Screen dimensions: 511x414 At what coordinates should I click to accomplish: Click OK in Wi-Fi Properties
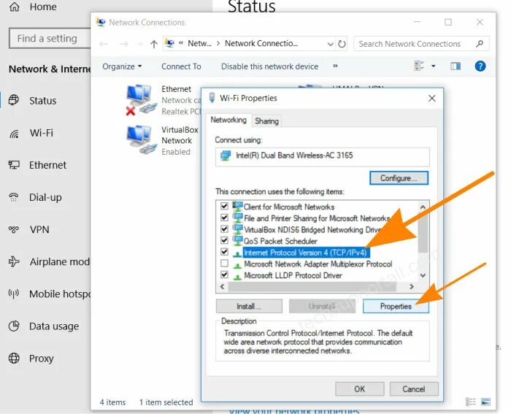click(359, 389)
